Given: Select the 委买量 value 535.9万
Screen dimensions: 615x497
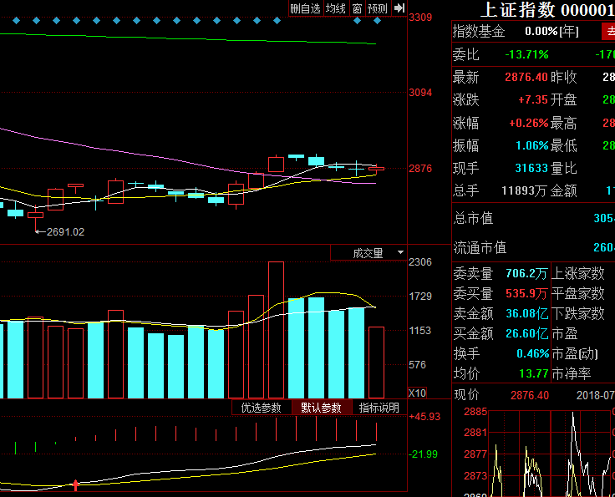Looking at the screenshot, I should (526, 293).
